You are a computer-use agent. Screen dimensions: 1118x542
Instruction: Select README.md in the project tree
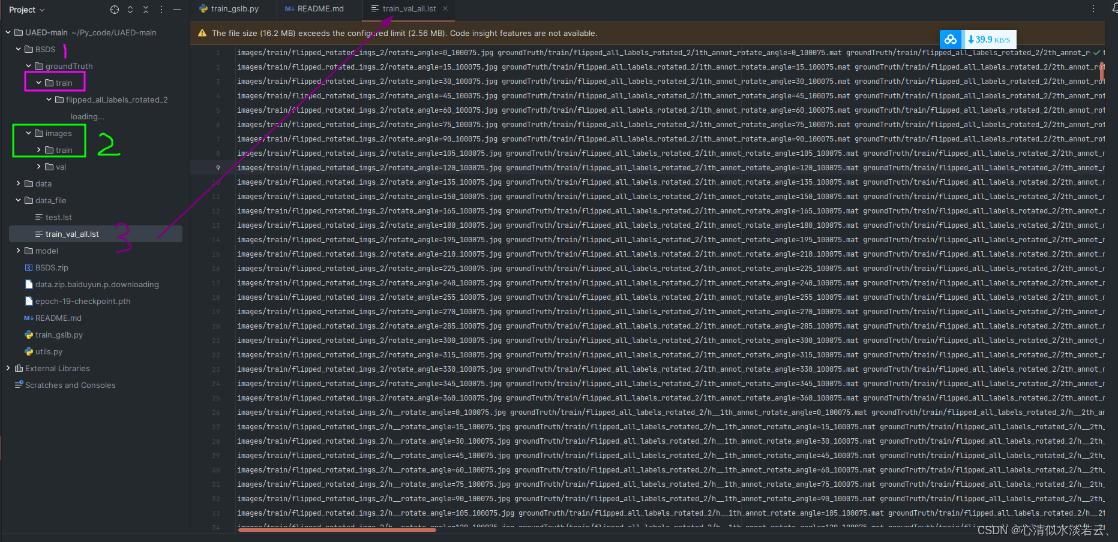[x=58, y=318]
